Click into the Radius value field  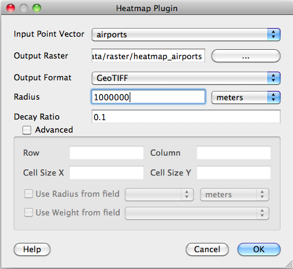point(148,97)
